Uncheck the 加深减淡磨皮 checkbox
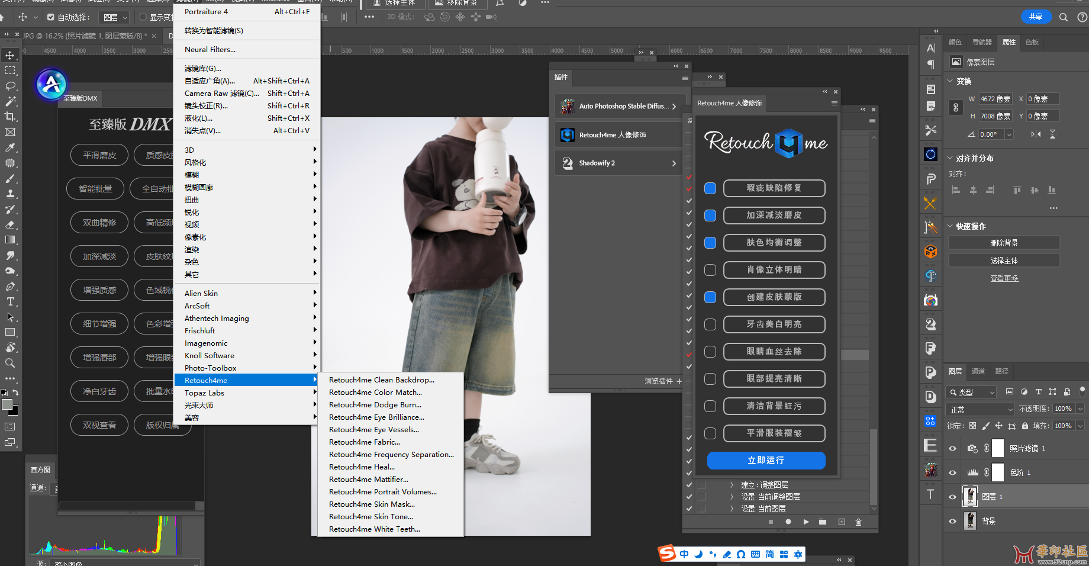Viewport: 1089px width, 566px height. [710, 216]
